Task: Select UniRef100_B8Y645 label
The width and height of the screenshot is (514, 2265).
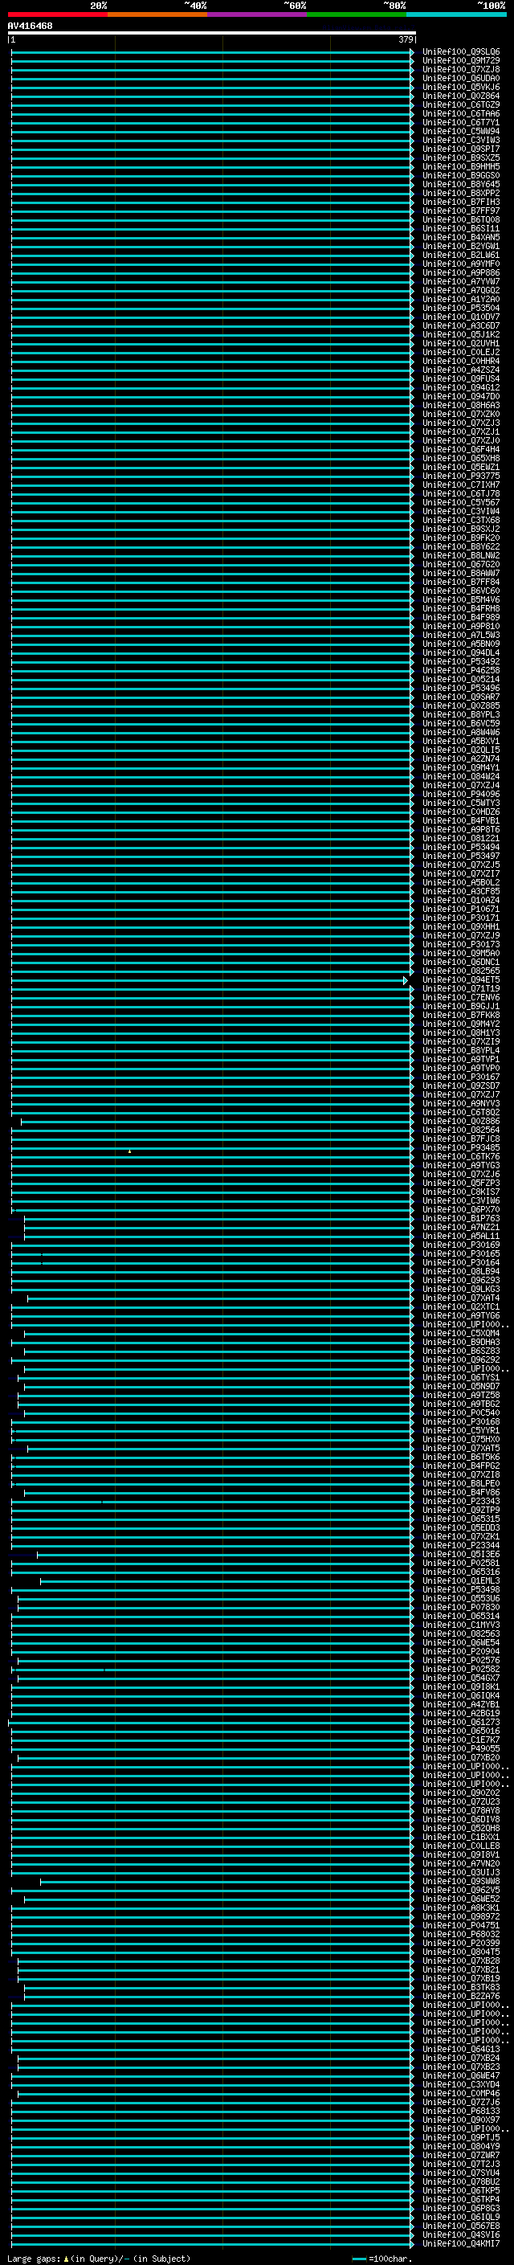Action: tap(461, 185)
